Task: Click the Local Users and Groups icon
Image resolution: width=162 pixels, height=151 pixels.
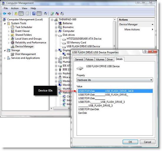Action: click(x=12, y=39)
